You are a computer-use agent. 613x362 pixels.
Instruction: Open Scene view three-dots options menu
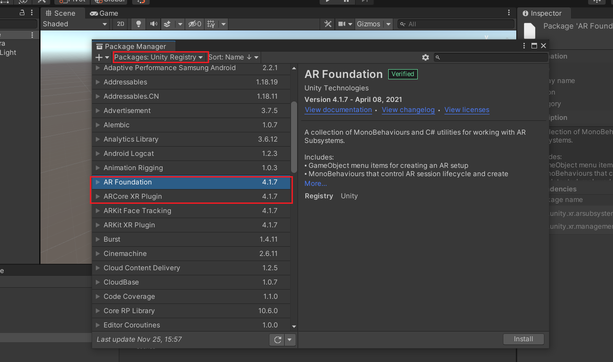[x=509, y=13]
